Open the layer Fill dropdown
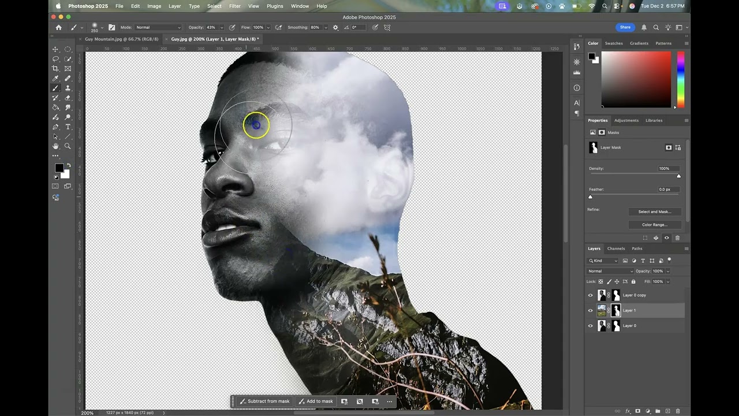The width and height of the screenshot is (739, 416). coord(668,281)
